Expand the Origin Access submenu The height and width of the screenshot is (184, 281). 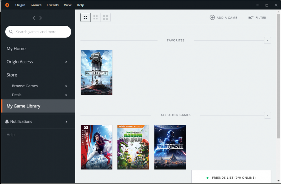pos(66,62)
